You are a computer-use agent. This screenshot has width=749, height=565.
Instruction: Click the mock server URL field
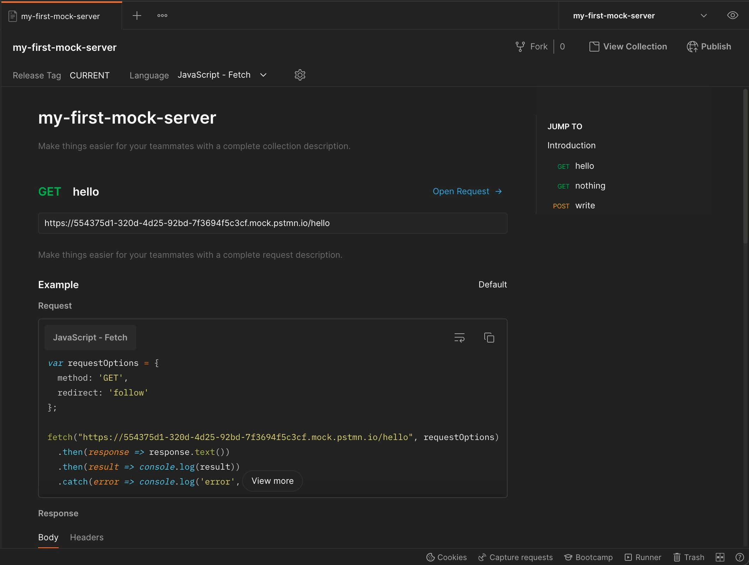point(272,223)
